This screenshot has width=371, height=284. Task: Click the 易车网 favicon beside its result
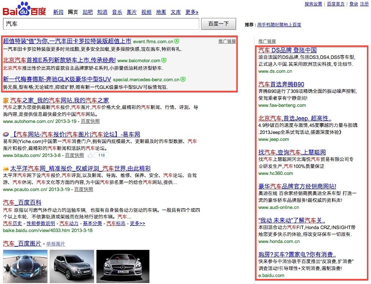6,135
